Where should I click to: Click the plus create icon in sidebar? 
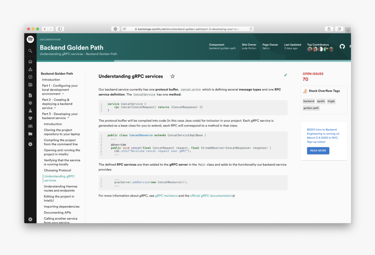pos(30,144)
